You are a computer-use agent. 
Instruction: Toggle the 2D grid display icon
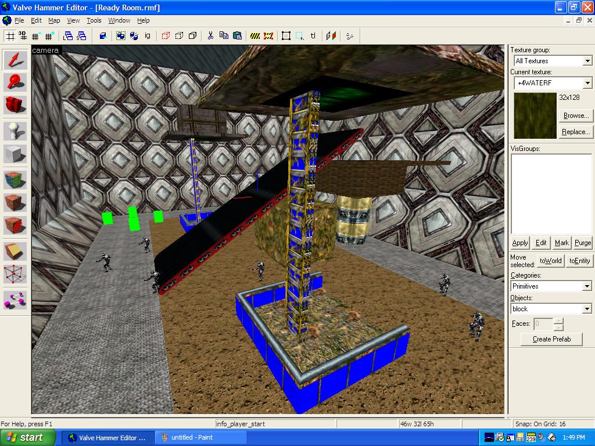(10, 36)
